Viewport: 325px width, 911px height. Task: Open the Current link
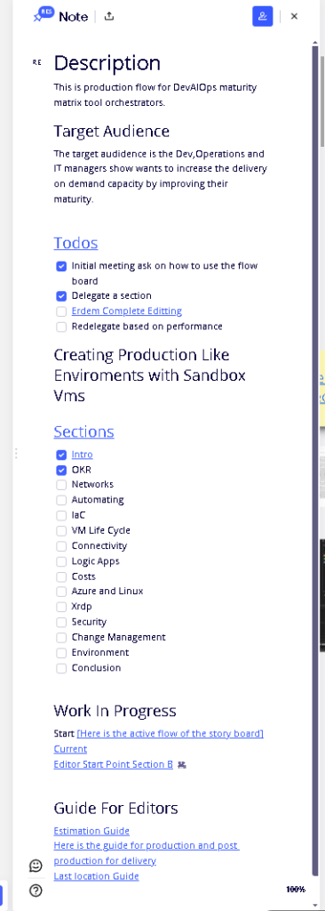(x=70, y=749)
